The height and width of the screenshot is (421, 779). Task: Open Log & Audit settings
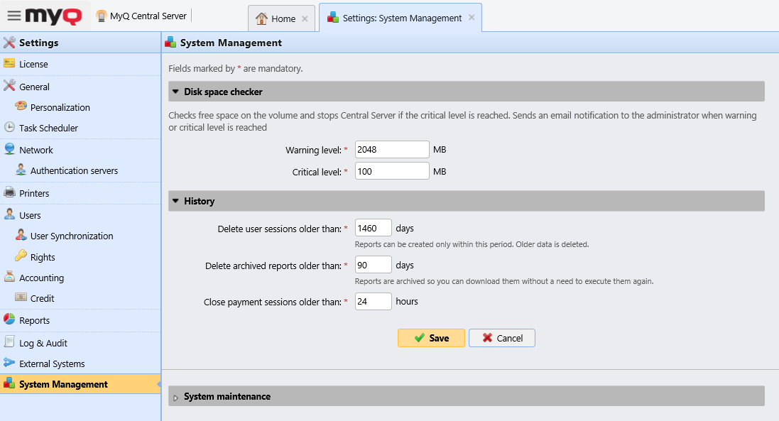[11, 342]
